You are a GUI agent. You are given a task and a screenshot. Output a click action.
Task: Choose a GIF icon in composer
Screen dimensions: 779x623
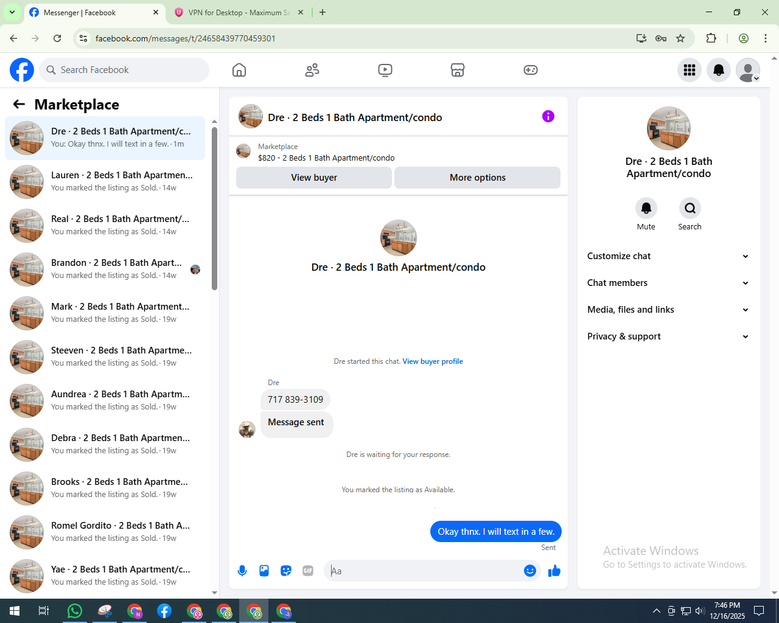coord(308,571)
